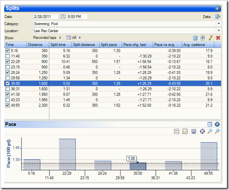Click the red X delete icon
Viewport: 229px width, 190px height.
(x=218, y=38)
